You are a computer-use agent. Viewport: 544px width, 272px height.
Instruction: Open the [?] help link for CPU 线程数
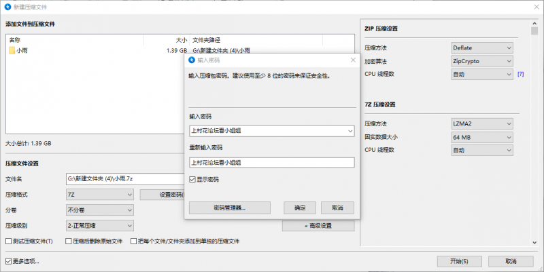point(520,74)
